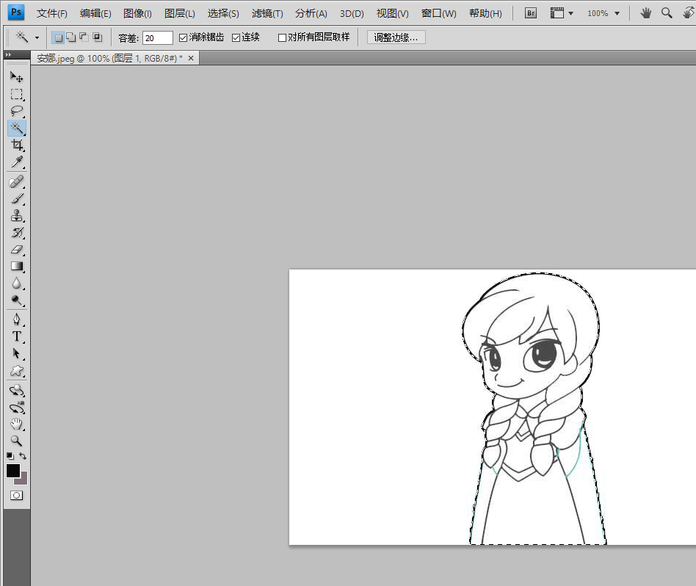This screenshot has width=696, height=586.
Task: Select the Move tool
Action: click(16, 77)
